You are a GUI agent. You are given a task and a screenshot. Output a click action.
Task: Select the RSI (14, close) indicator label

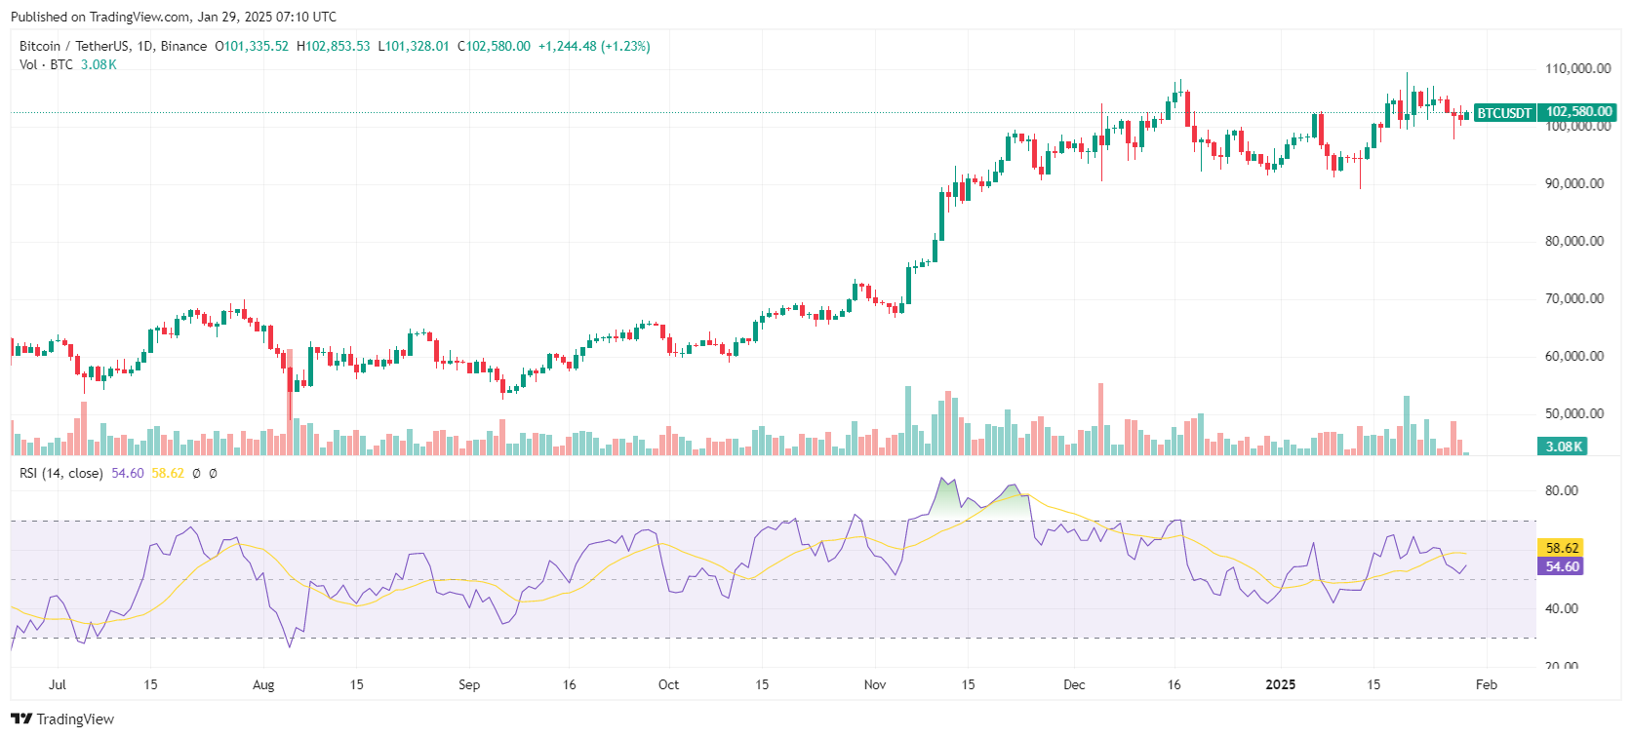61,473
